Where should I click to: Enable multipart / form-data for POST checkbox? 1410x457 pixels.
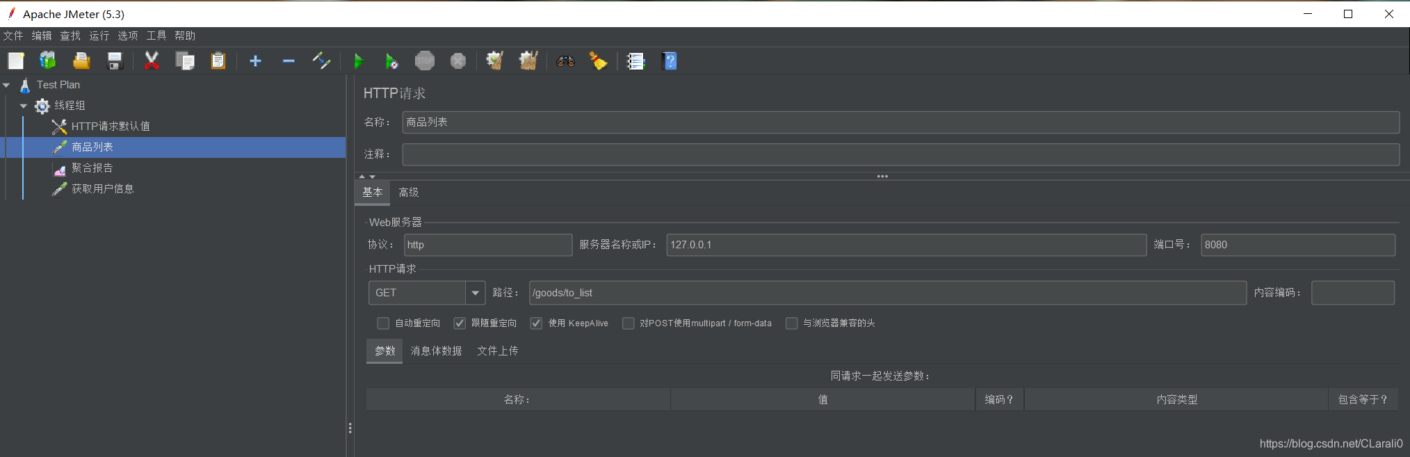click(x=629, y=323)
